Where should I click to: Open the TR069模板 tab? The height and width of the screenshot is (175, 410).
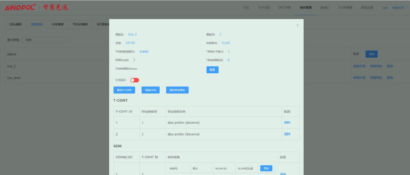80,24
